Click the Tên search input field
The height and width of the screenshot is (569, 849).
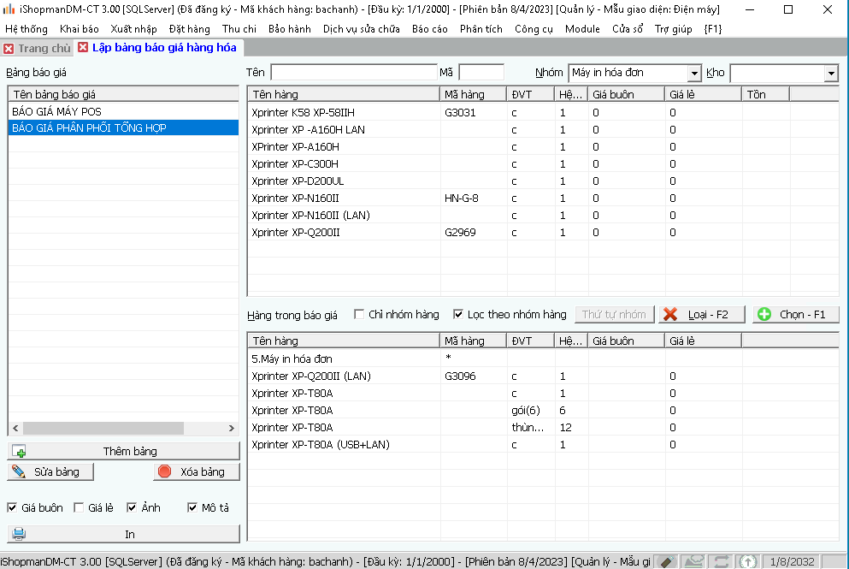point(354,73)
